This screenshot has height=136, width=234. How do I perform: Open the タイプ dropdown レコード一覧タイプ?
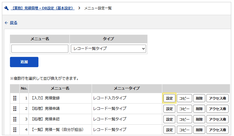(108, 49)
